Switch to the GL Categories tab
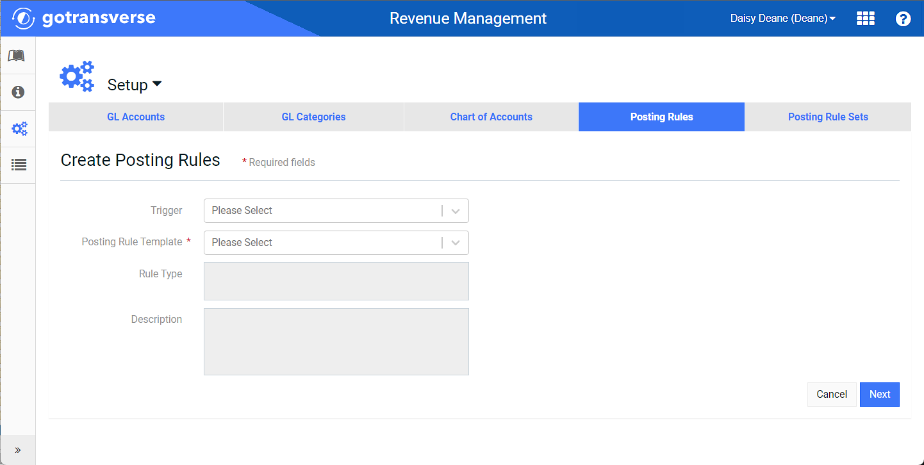This screenshot has height=465, width=924. point(313,117)
